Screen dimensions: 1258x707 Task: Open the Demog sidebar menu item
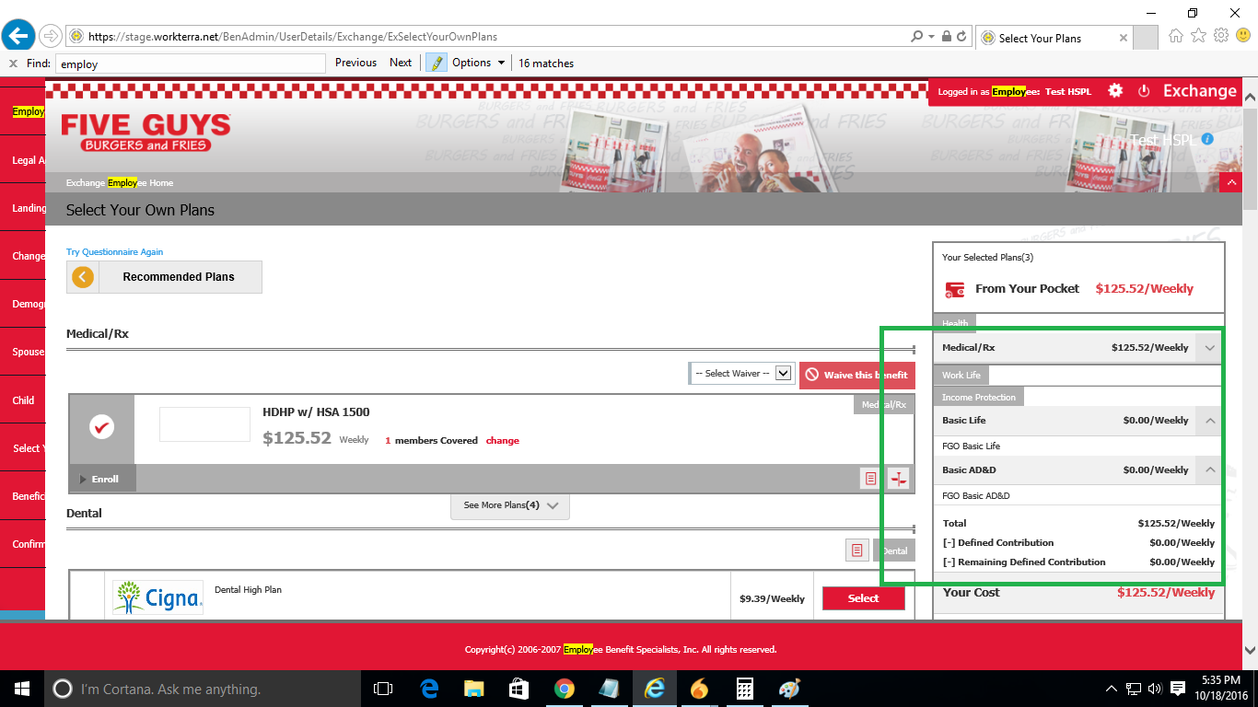point(22,304)
